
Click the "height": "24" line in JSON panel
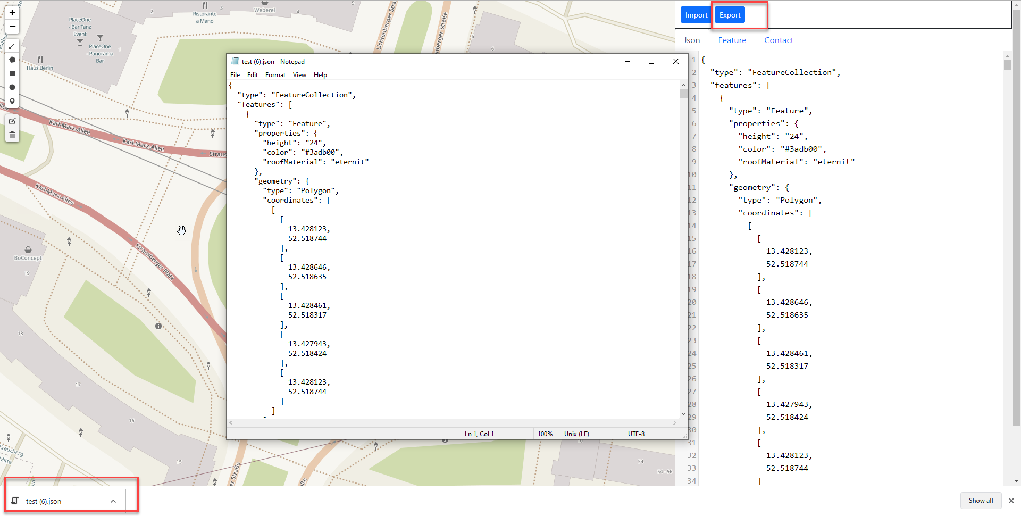(x=773, y=136)
